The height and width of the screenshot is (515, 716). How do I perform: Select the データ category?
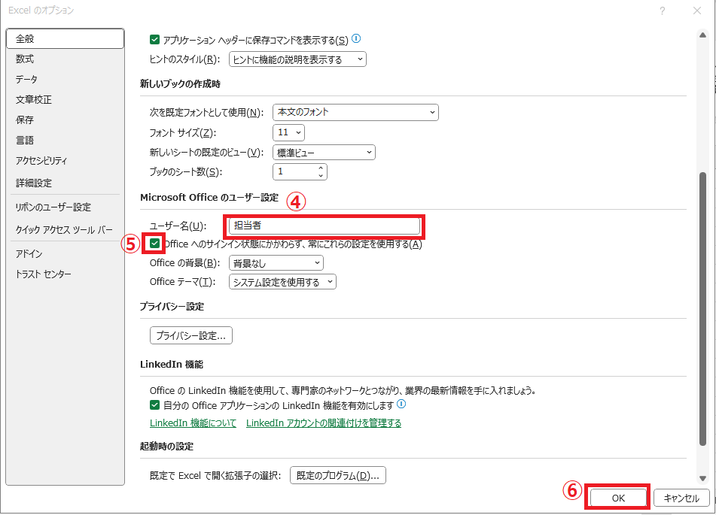[65, 80]
